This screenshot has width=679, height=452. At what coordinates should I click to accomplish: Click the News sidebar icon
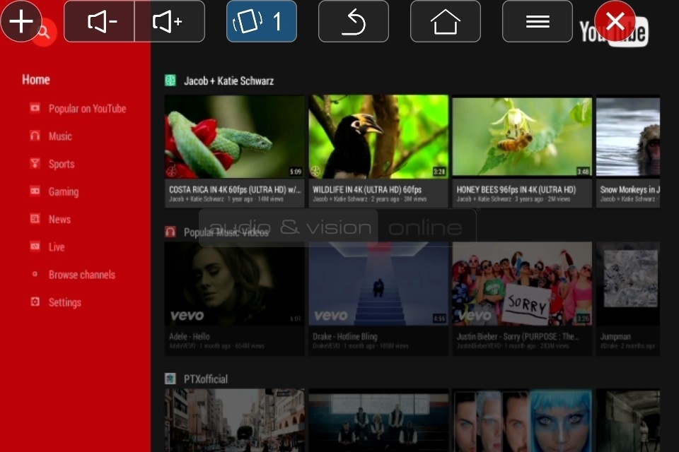(35, 218)
